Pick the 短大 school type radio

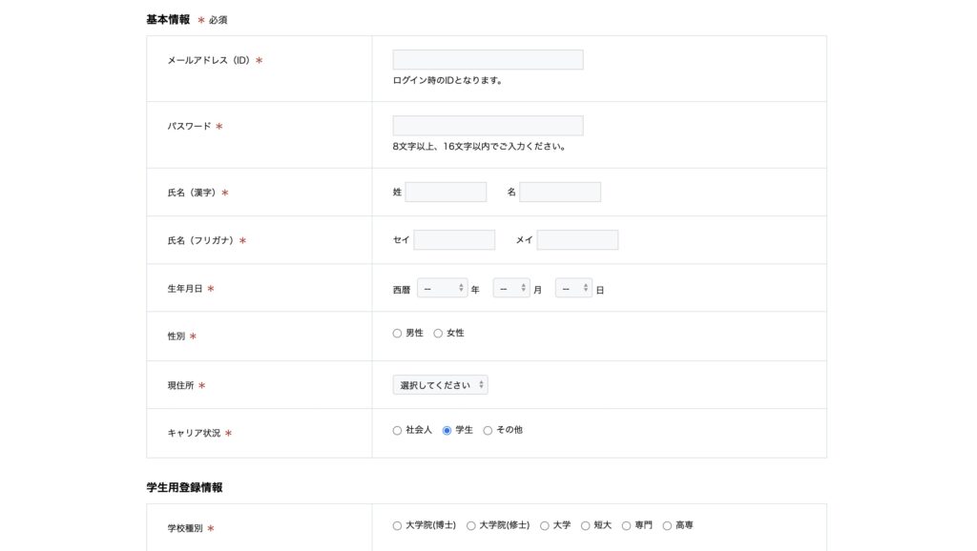tap(586, 526)
